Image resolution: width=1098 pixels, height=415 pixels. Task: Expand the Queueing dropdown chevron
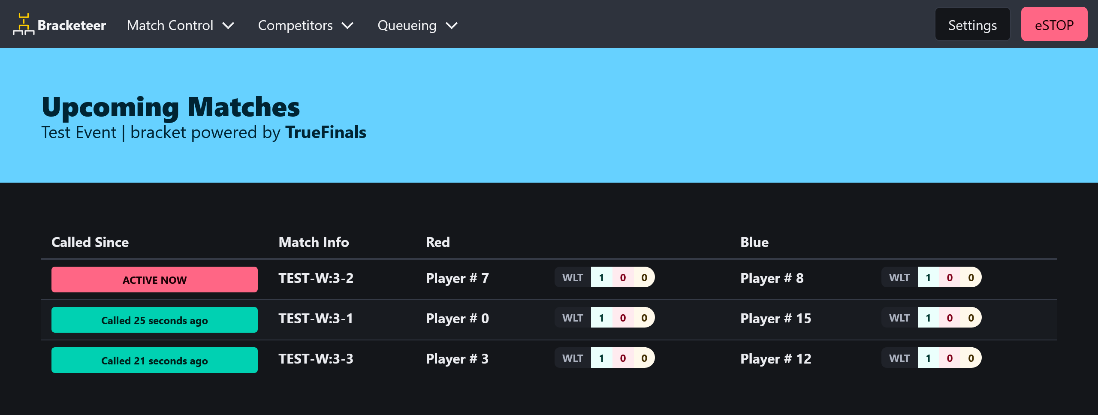pos(452,26)
